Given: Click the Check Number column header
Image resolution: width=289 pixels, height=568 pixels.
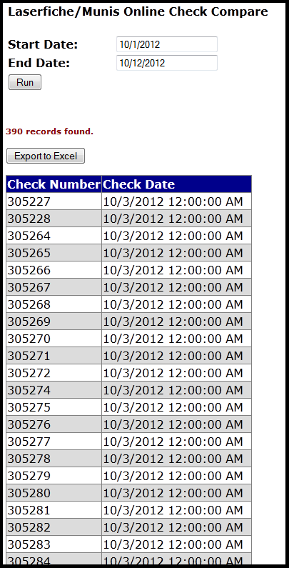Looking at the screenshot, I should click(54, 184).
